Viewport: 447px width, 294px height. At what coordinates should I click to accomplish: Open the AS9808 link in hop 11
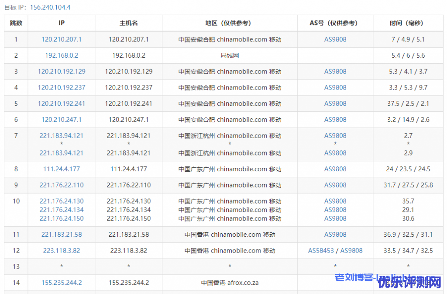[335, 235]
